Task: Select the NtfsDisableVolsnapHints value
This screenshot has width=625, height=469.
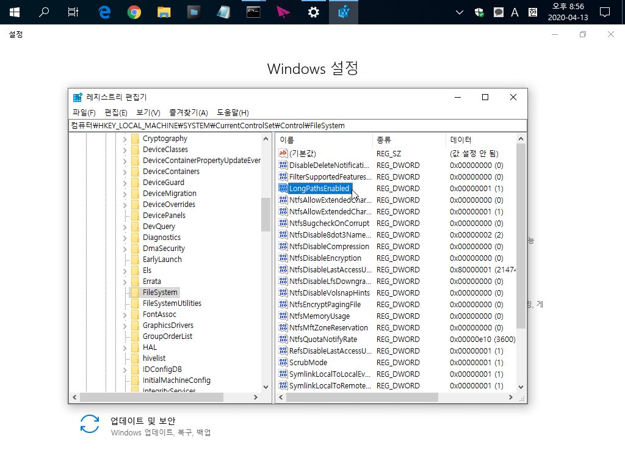Action: [329, 293]
